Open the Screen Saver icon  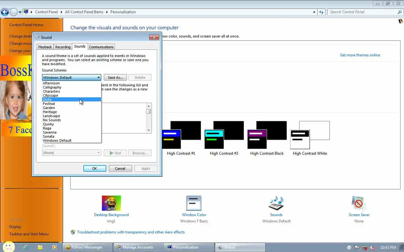(359, 203)
